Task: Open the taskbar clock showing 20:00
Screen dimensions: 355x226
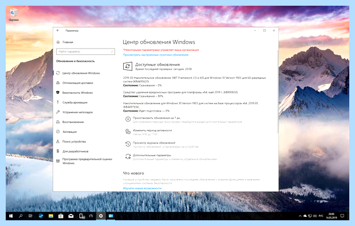Action: [x=332, y=216]
